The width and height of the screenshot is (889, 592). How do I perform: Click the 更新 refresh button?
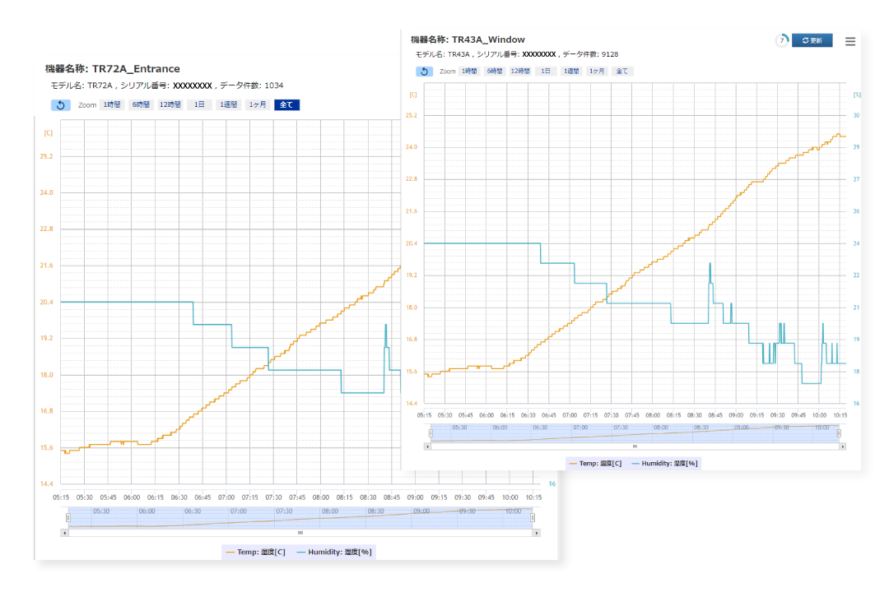tap(812, 40)
